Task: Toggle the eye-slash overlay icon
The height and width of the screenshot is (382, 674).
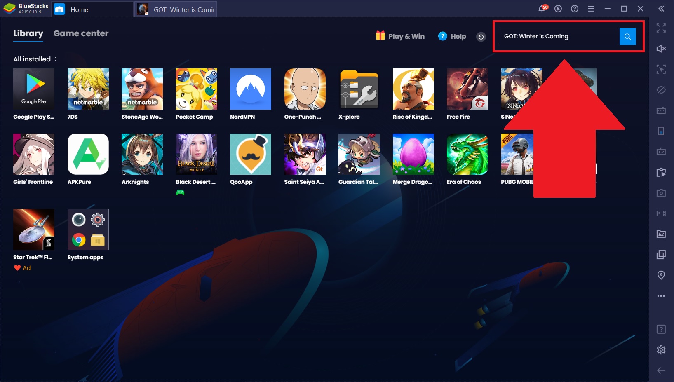Action: (x=661, y=90)
